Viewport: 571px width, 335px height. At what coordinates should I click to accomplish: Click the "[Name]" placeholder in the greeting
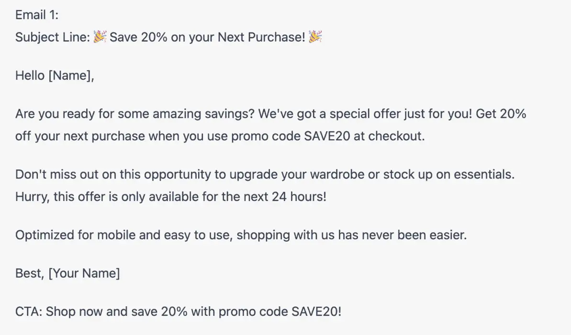(x=71, y=76)
